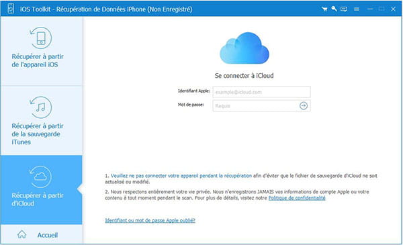Submit login with the arrow button

(304, 106)
